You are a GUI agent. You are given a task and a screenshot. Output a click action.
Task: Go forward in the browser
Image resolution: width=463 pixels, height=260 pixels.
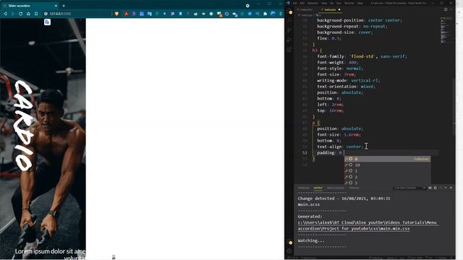13,14
